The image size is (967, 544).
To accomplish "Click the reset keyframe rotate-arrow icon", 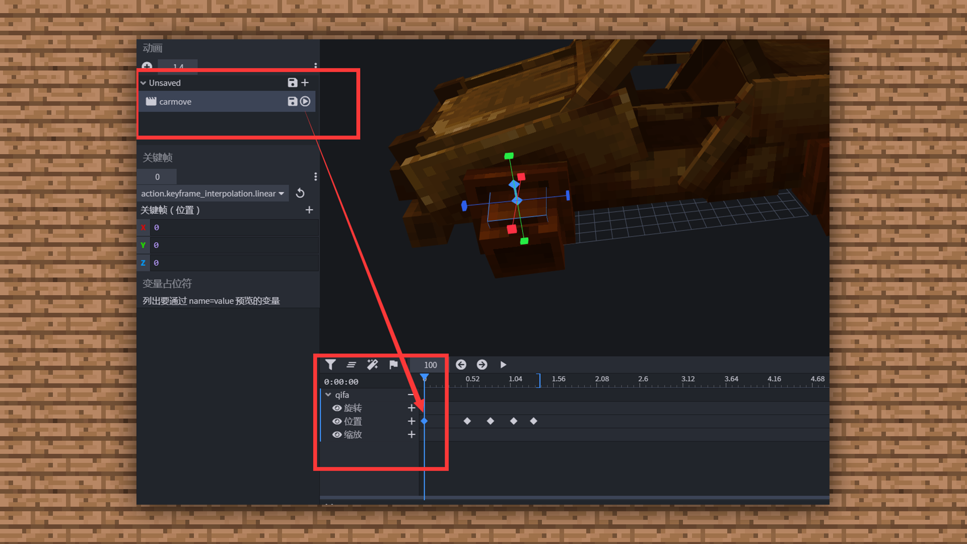I will 300,193.
